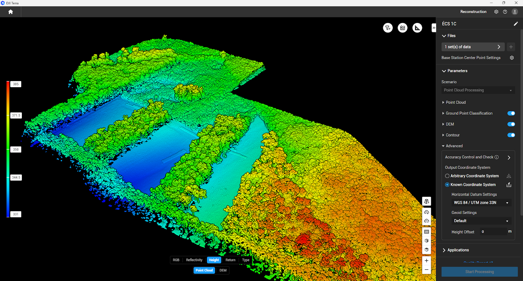Select the measurement ruler tool
This screenshot has width=523, height=281.
pos(417,28)
